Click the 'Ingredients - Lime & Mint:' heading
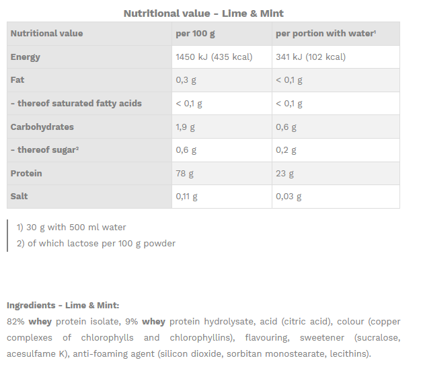 pos(63,305)
